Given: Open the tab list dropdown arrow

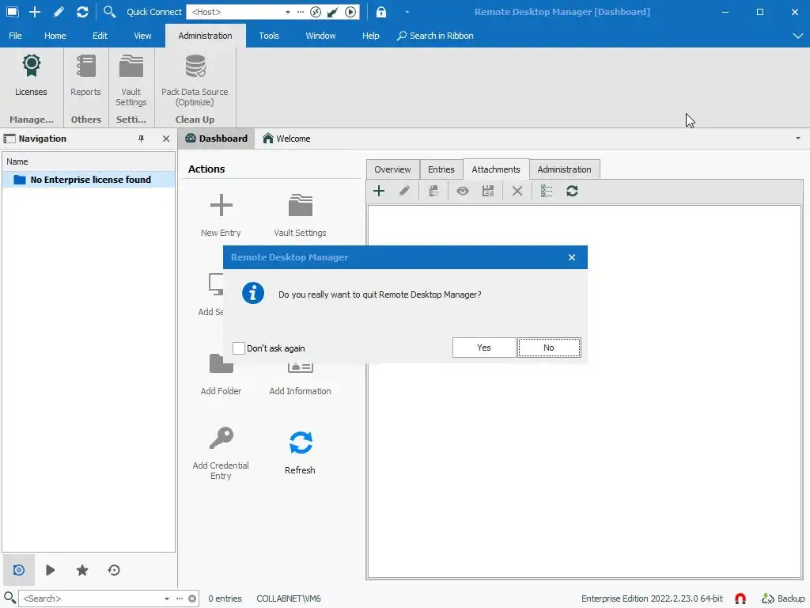Looking at the screenshot, I should tap(798, 139).
